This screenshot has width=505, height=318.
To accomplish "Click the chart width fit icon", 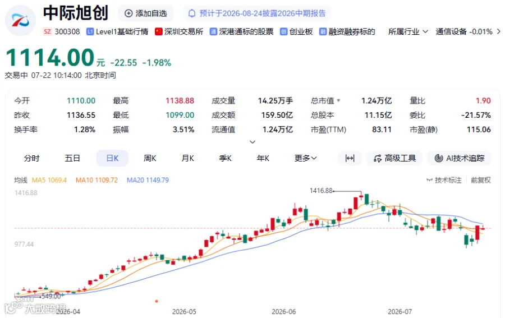I will click(350, 158).
